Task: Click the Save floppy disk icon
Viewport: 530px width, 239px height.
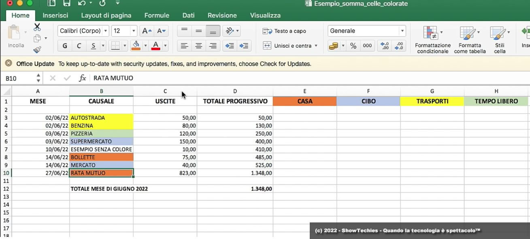Action: pos(67,3)
